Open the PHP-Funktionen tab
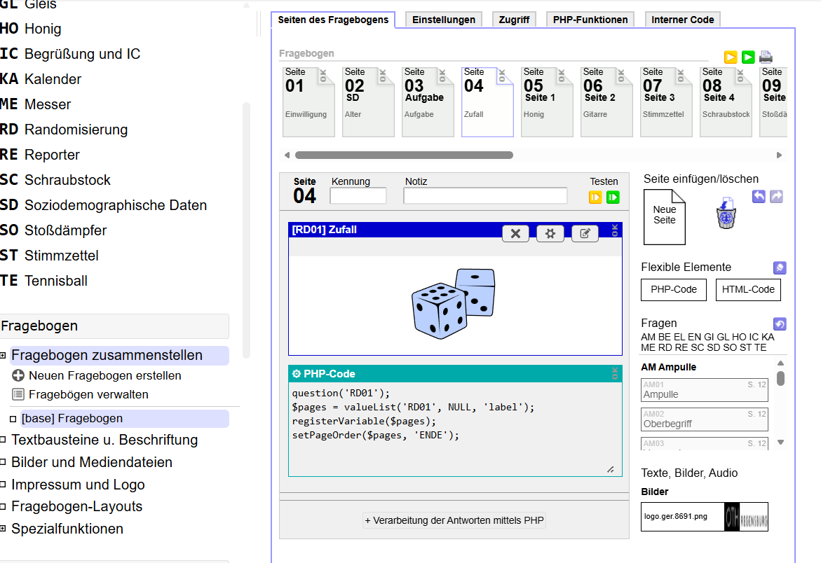This screenshot has height=563, width=821. [590, 20]
